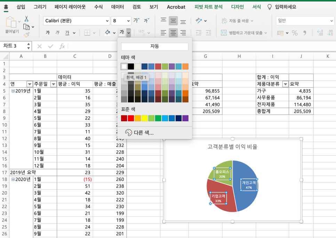
Task: Open the 삽입 ribbon tab
Action: pyautogui.click(x=21, y=7)
